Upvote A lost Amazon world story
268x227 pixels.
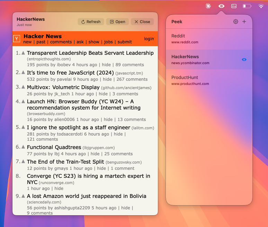[x=23, y=196]
